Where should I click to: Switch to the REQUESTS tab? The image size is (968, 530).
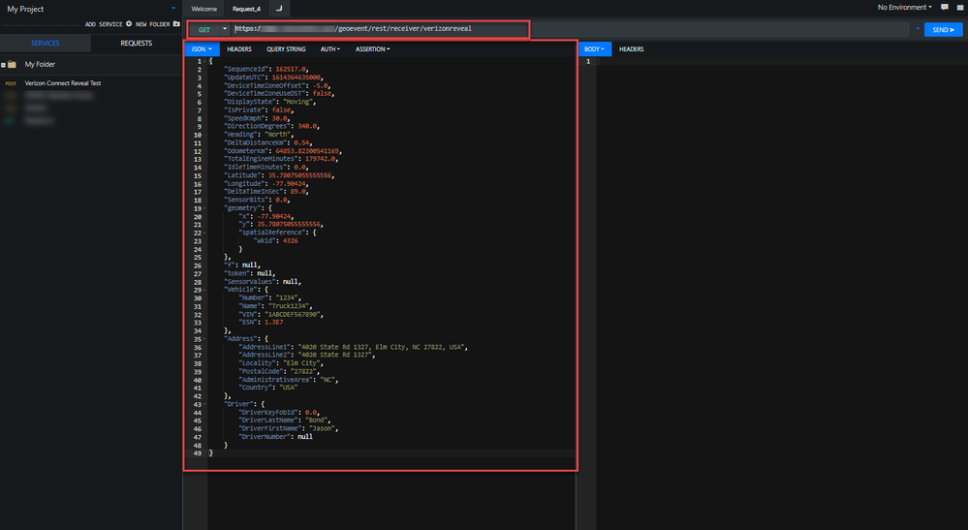click(137, 44)
